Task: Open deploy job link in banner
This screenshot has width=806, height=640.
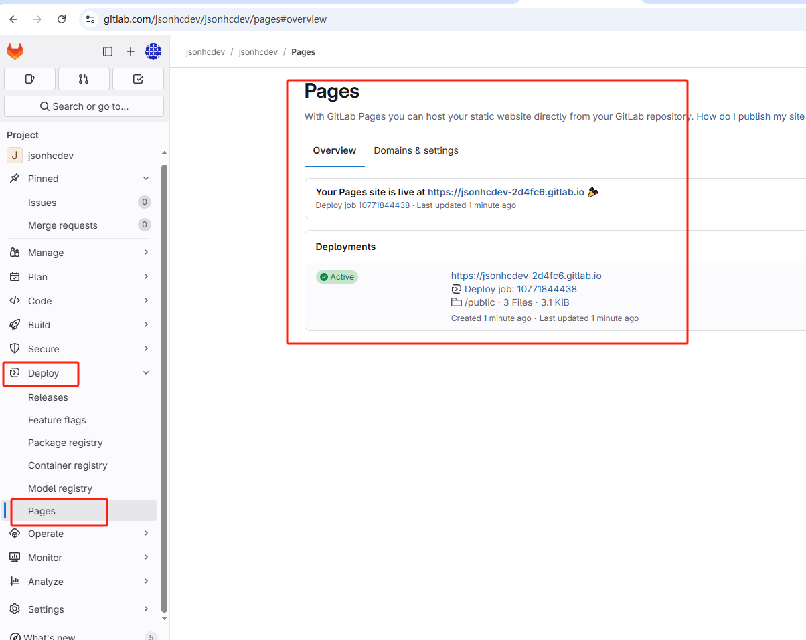Action: coord(384,205)
